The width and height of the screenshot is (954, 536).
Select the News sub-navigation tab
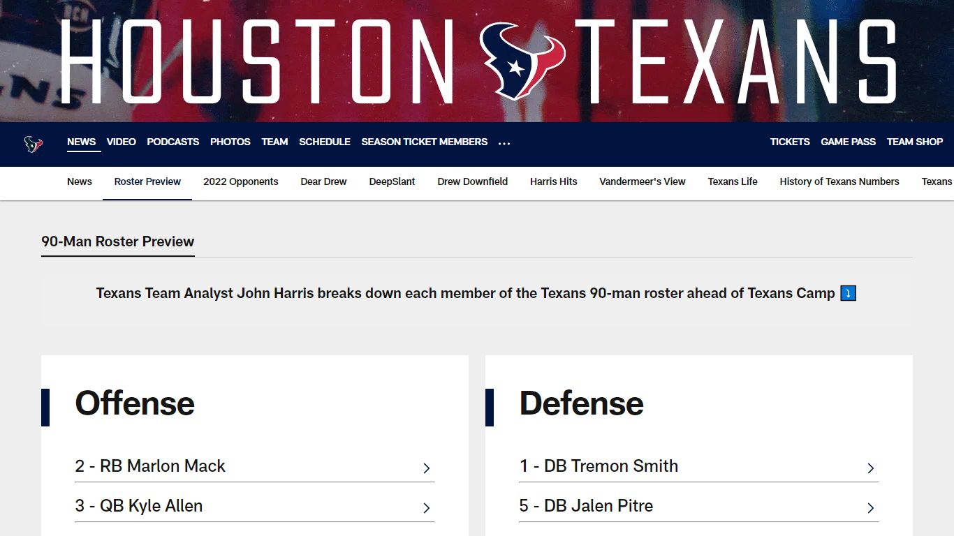pyautogui.click(x=80, y=181)
